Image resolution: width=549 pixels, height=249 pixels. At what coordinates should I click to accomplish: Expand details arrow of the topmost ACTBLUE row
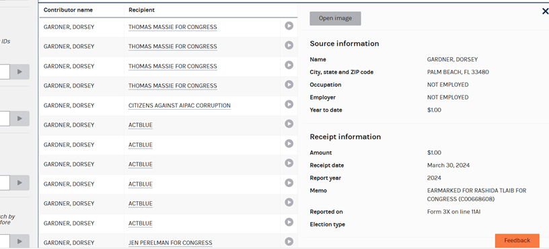[289, 124]
